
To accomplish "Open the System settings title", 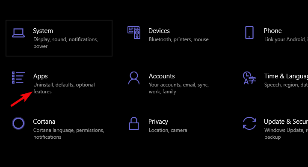I will click(43, 31).
